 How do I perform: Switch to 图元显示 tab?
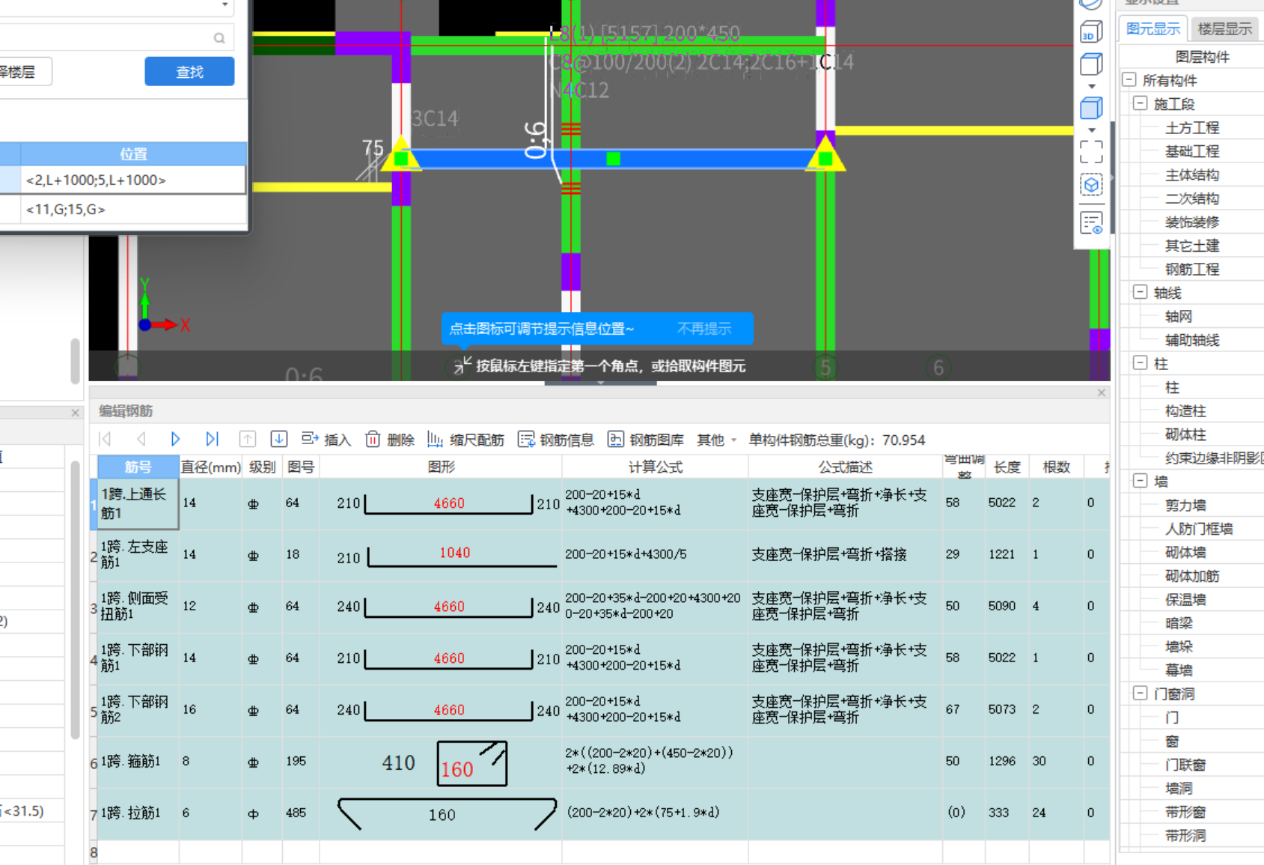click(1152, 28)
